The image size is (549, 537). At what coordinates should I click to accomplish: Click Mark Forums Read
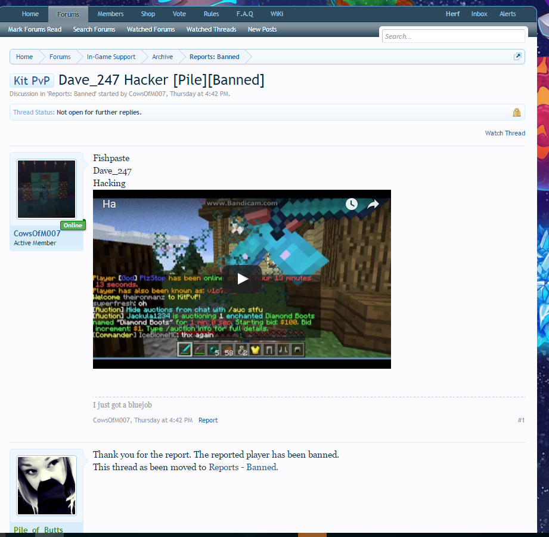click(x=35, y=29)
